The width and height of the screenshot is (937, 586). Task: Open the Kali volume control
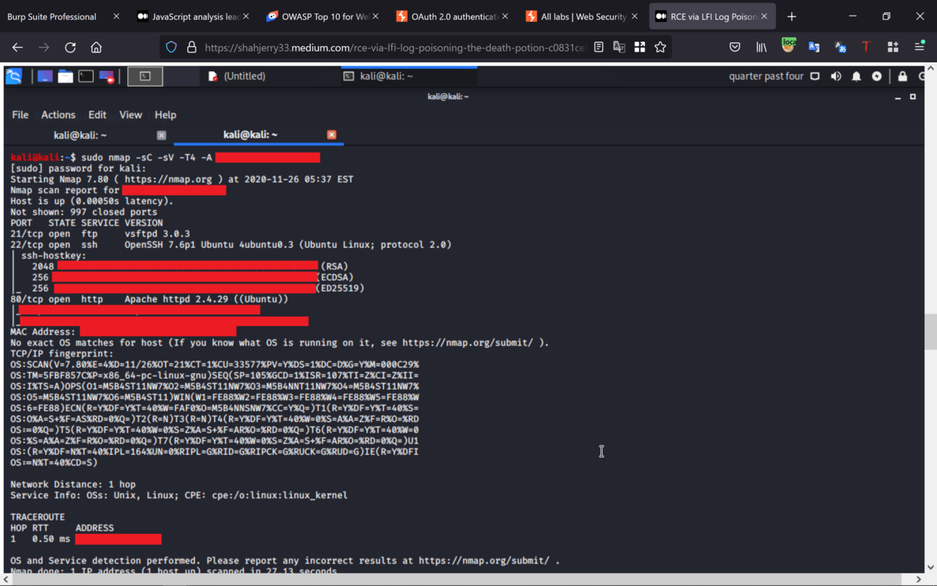(x=835, y=76)
